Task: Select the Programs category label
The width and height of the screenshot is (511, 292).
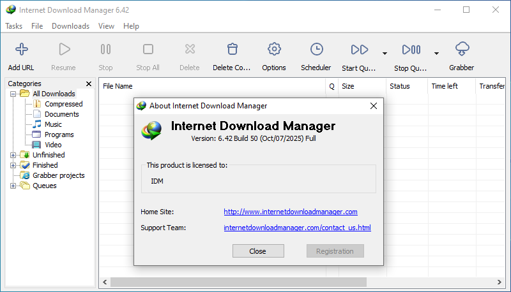Action: pos(59,135)
